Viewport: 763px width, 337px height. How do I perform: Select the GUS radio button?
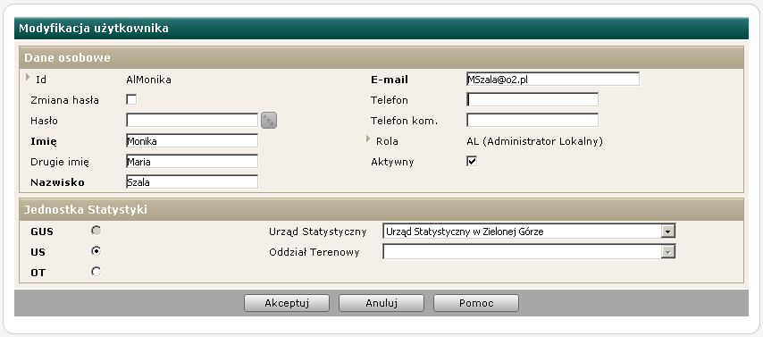[x=96, y=231]
